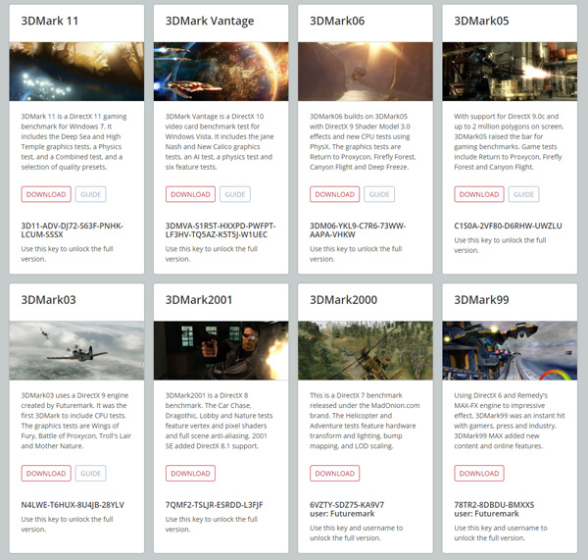The image size is (588, 560).
Task: Open the 3DMark Vantage guide
Action: [x=235, y=194]
